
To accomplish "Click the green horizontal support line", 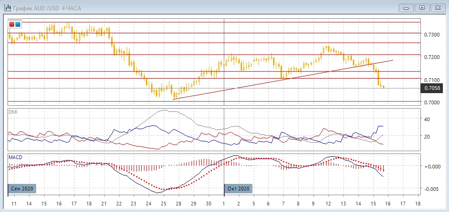I will pyautogui.click(x=211, y=101).
